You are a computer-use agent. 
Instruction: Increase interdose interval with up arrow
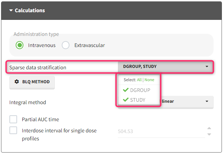coord(209,128)
